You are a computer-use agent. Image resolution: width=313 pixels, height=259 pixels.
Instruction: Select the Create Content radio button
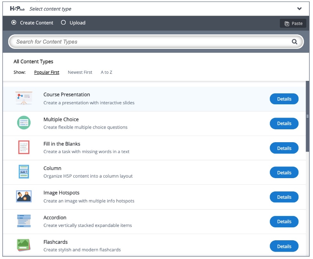tap(13, 23)
